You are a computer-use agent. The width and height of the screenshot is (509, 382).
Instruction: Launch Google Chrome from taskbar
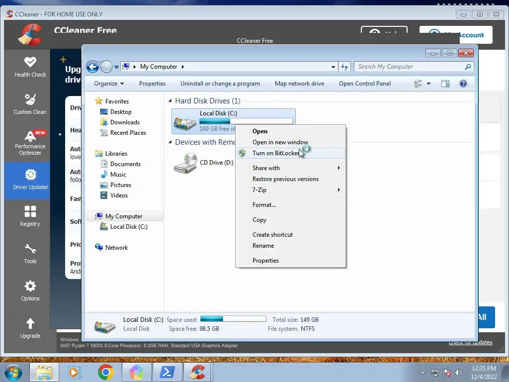tap(106, 372)
